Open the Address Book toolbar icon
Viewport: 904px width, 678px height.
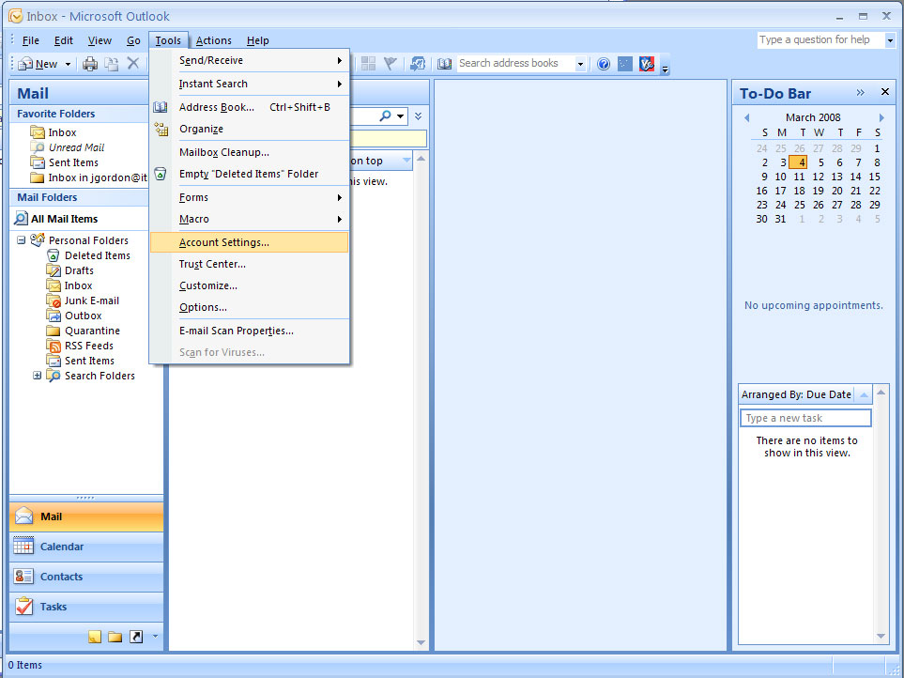[445, 64]
